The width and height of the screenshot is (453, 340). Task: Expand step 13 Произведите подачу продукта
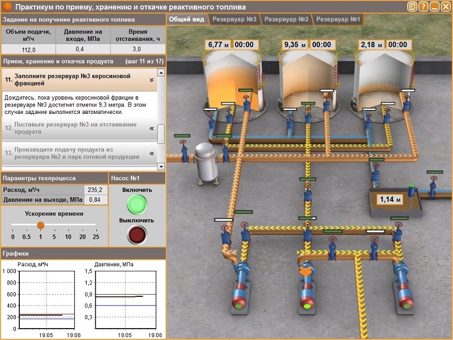[152, 153]
